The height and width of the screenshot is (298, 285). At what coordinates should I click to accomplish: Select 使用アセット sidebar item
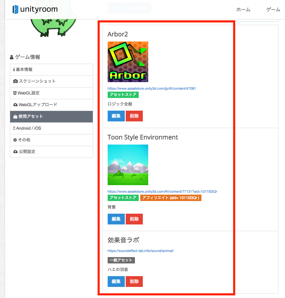[51, 116]
